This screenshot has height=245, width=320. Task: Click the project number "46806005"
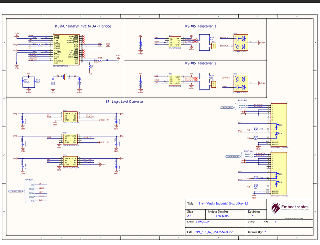pyautogui.click(x=222, y=216)
